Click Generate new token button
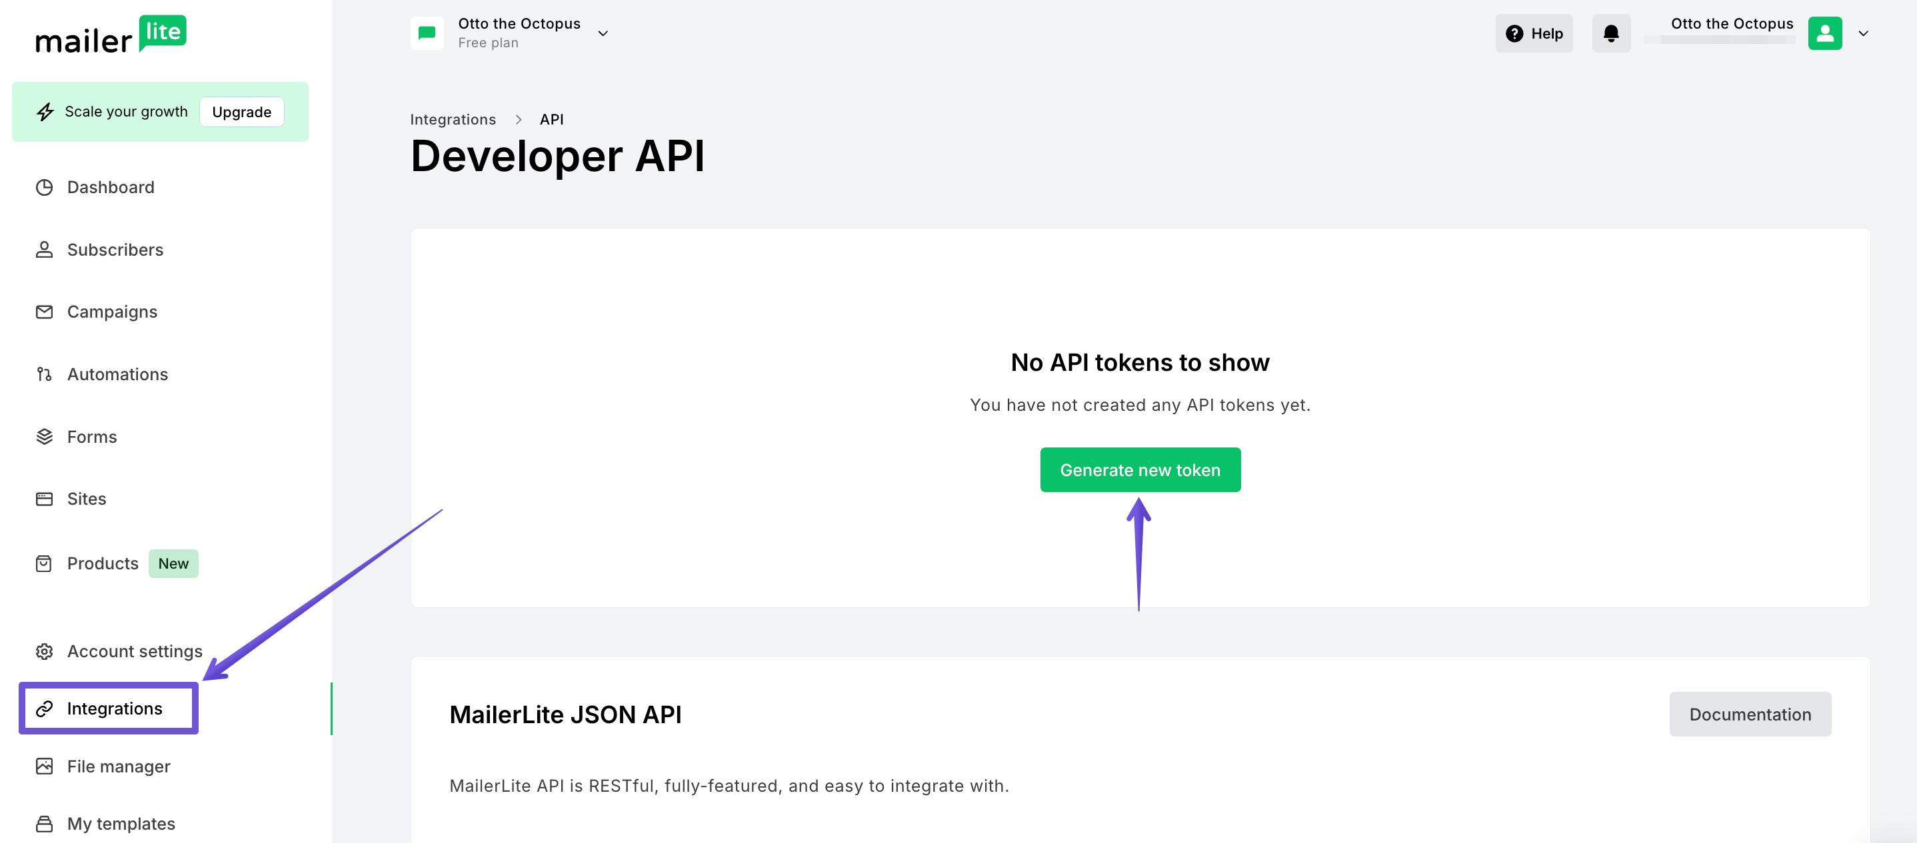1917x843 pixels. [1140, 470]
